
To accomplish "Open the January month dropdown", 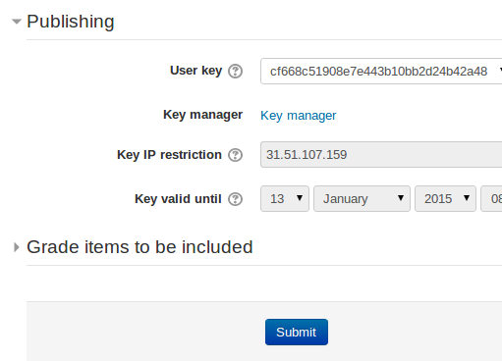I will point(362,199).
